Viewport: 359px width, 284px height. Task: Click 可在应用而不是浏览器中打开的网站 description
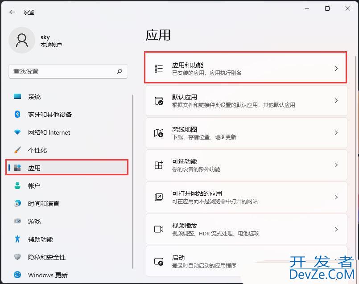pyautogui.click(x=215, y=201)
